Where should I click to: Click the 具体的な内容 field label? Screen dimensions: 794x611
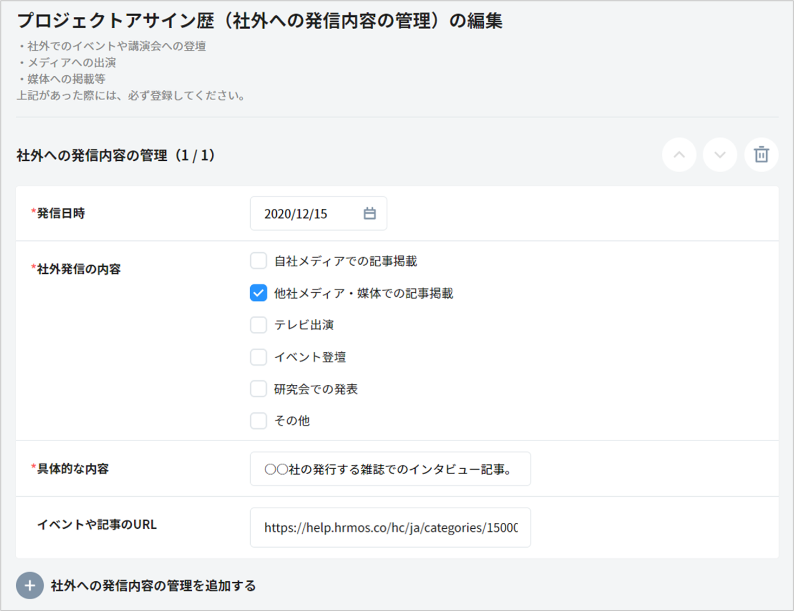[x=73, y=469]
